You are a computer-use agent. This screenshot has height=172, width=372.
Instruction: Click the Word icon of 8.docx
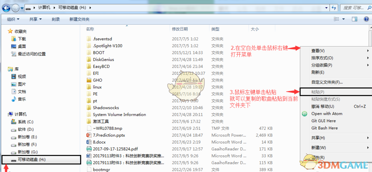[89, 142]
